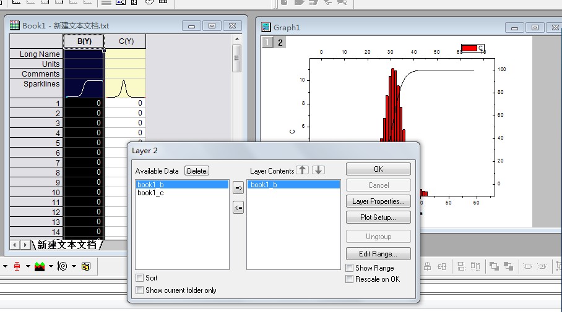Image resolution: width=562 pixels, height=312 pixels.
Task: Select book1_b in Available Data list
Action: click(x=182, y=185)
